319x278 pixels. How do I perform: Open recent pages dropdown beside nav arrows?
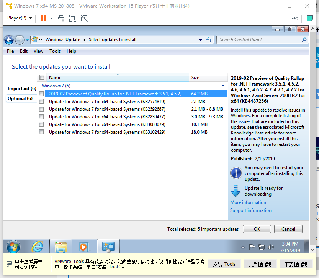coord(27,40)
